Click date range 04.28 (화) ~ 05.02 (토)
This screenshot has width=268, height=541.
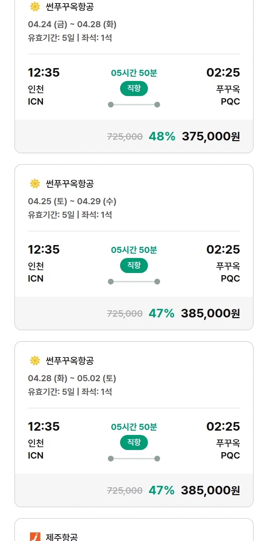72,378
